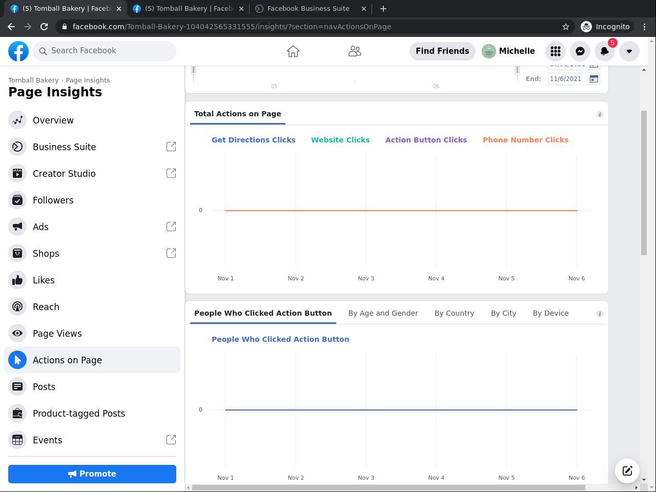Open the nine-dot menu grid
The width and height of the screenshot is (656, 492).
(556, 51)
